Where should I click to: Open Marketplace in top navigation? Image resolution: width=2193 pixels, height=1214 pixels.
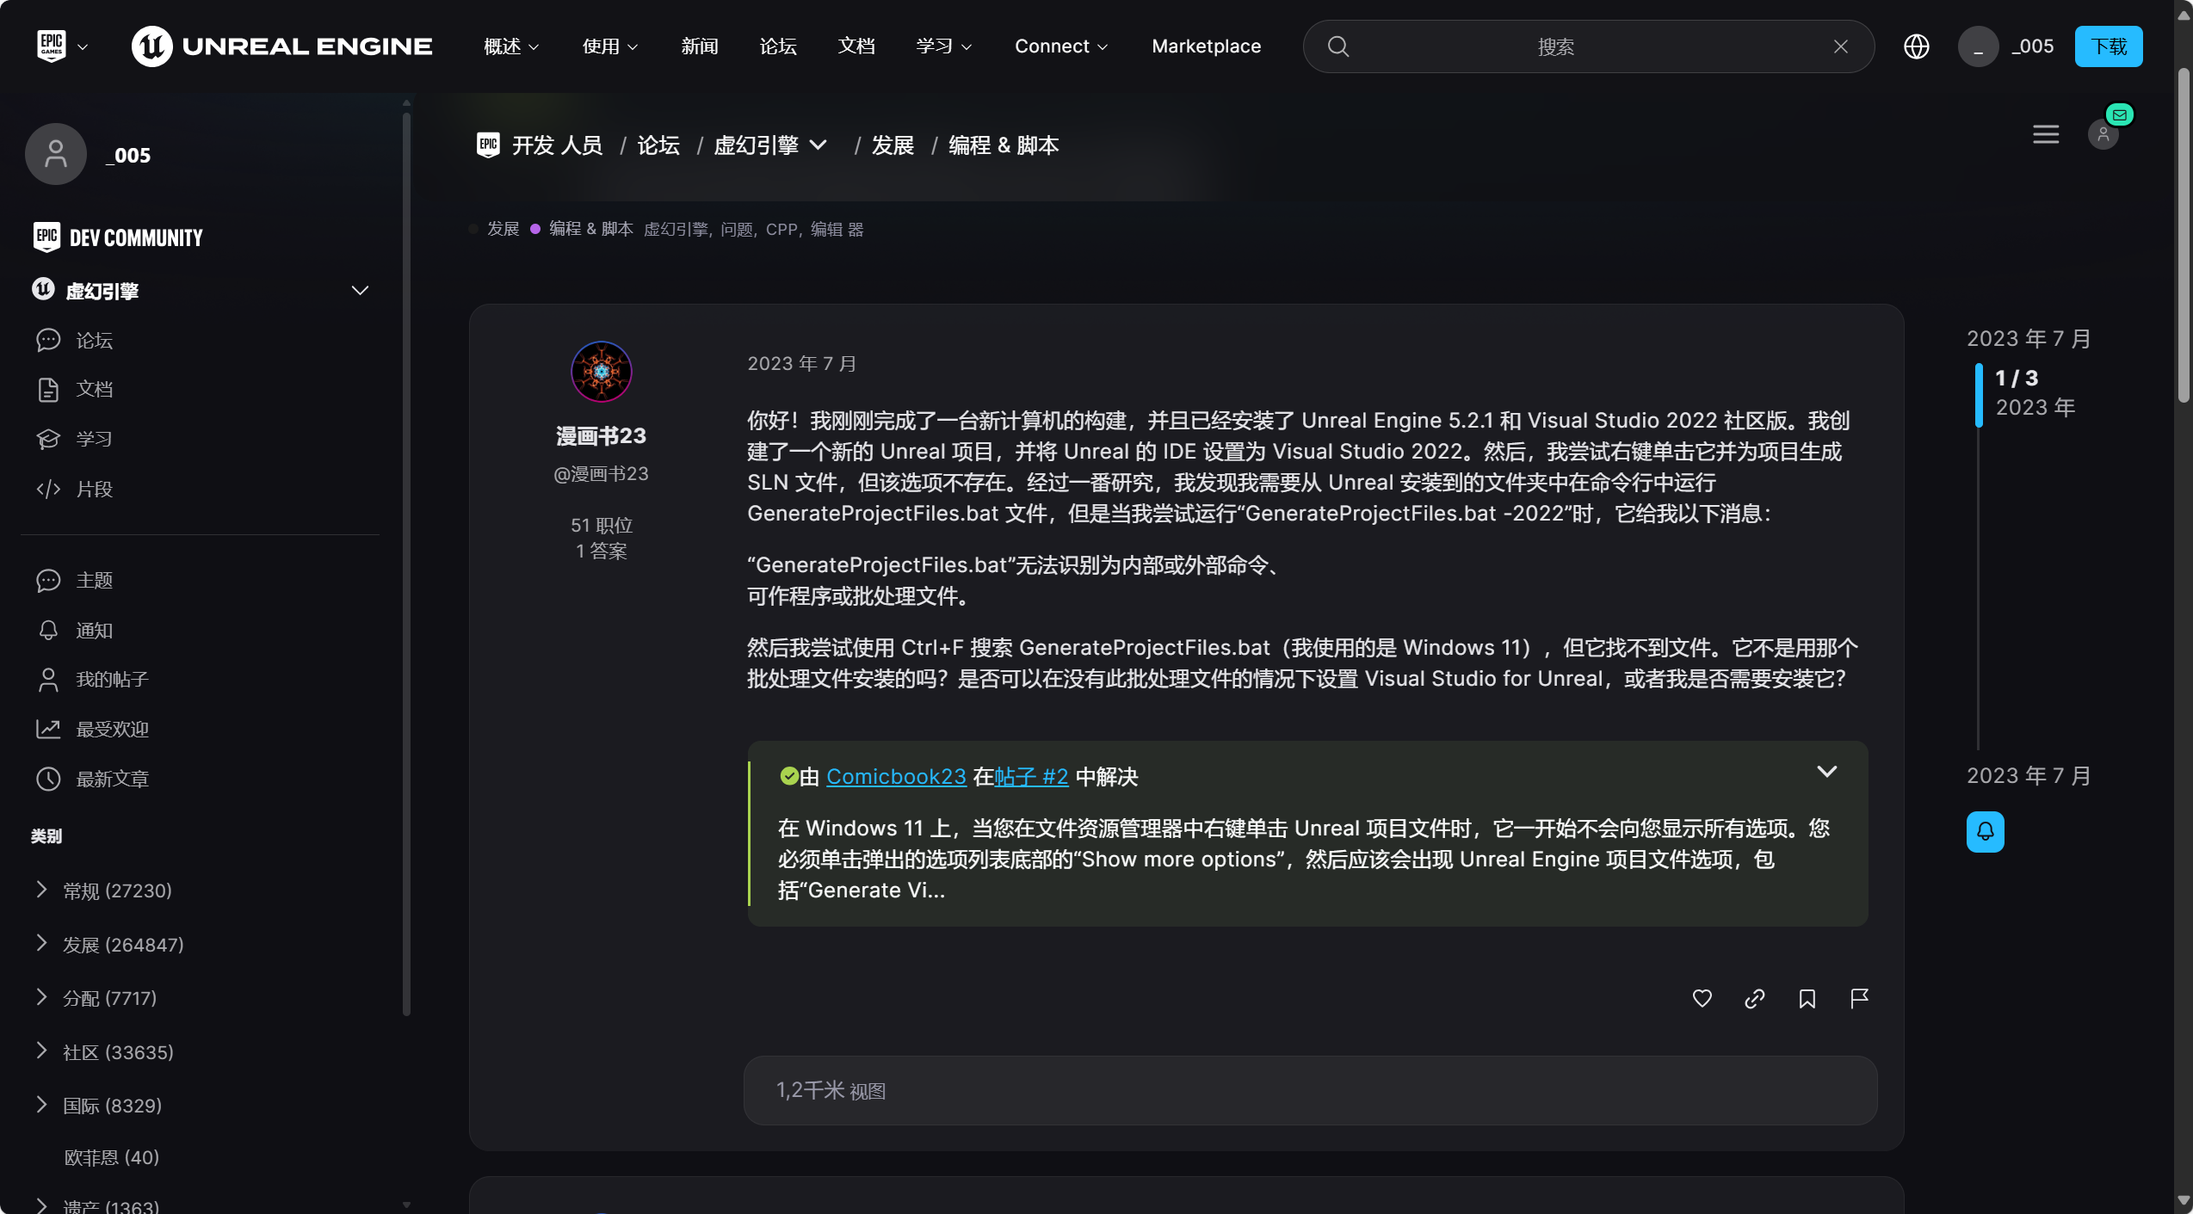click(x=1206, y=46)
